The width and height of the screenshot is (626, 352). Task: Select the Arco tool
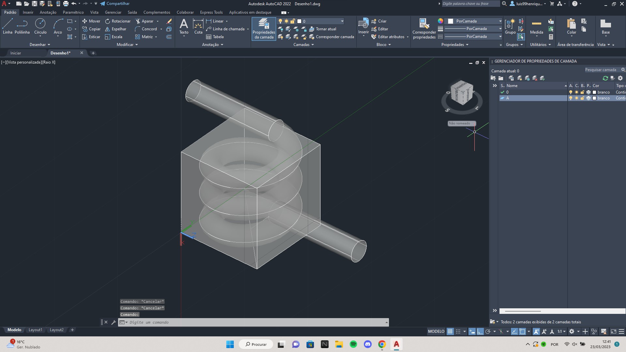tap(58, 26)
